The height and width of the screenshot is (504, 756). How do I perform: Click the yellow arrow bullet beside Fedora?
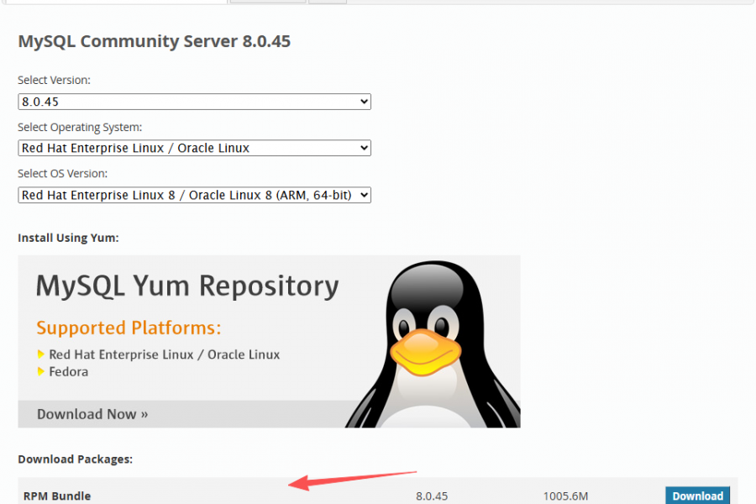(x=41, y=371)
